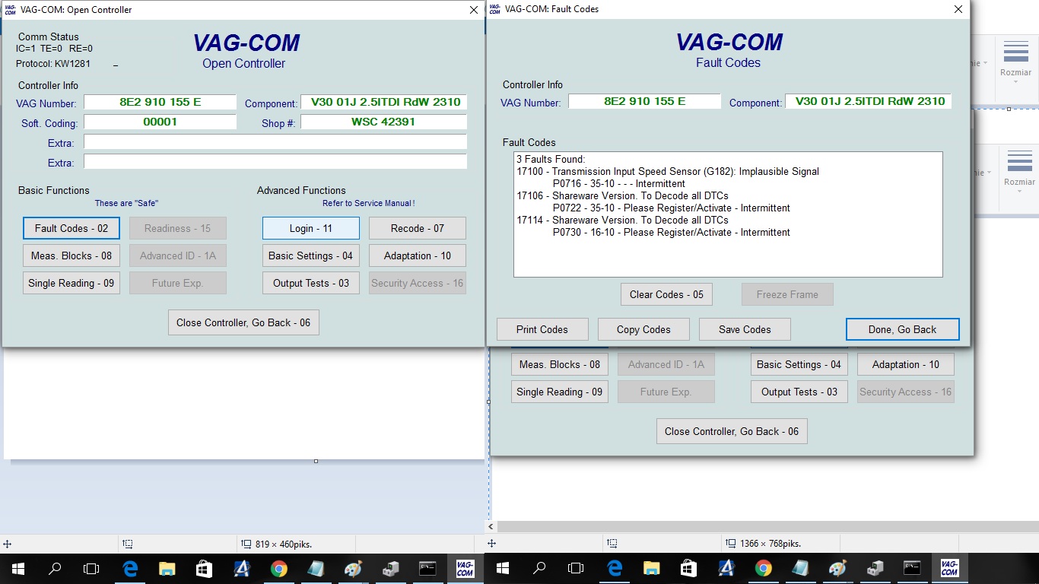Close the VAG-COM Fault Codes window
1039x584 pixels.
click(958, 9)
